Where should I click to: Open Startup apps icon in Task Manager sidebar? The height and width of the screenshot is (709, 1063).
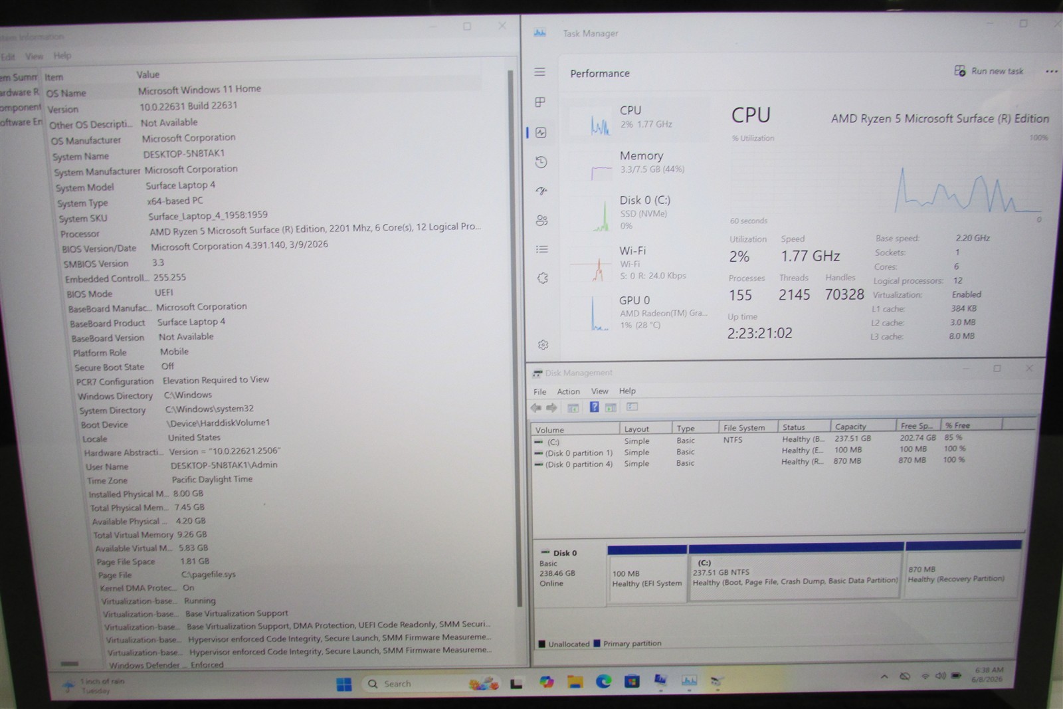(x=541, y=191)
